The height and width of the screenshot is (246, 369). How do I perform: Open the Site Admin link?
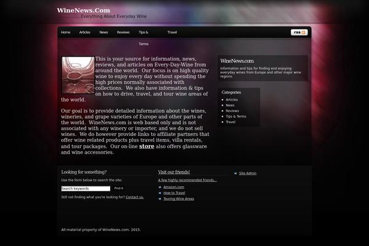coord(248,173)
